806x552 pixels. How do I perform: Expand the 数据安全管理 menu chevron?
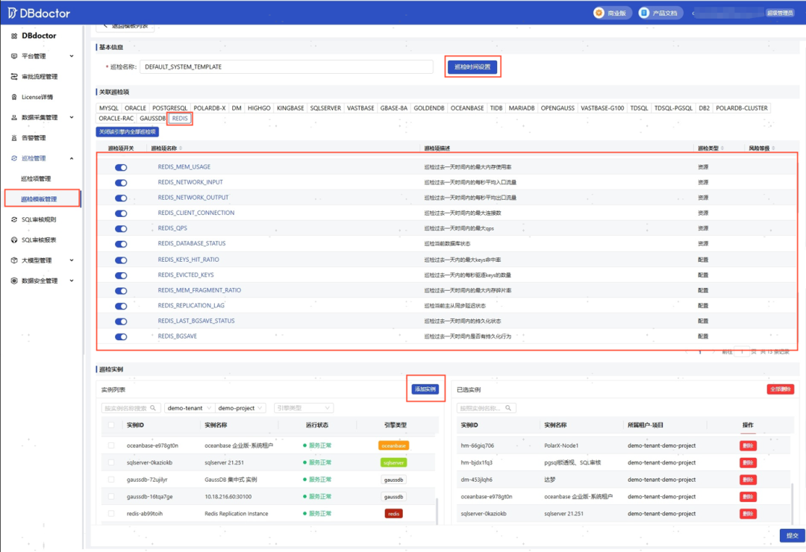72,280
